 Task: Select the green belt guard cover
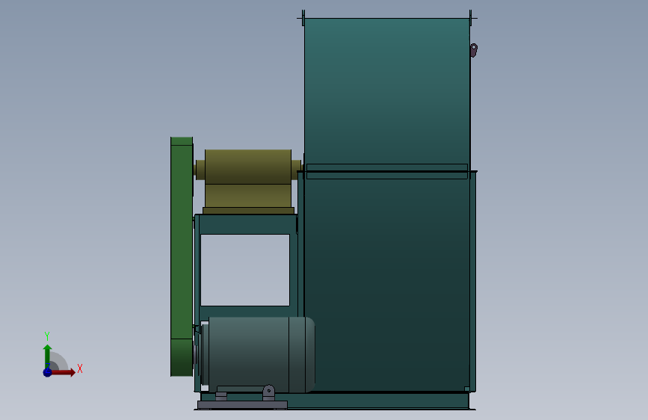[x=182, y=256]
